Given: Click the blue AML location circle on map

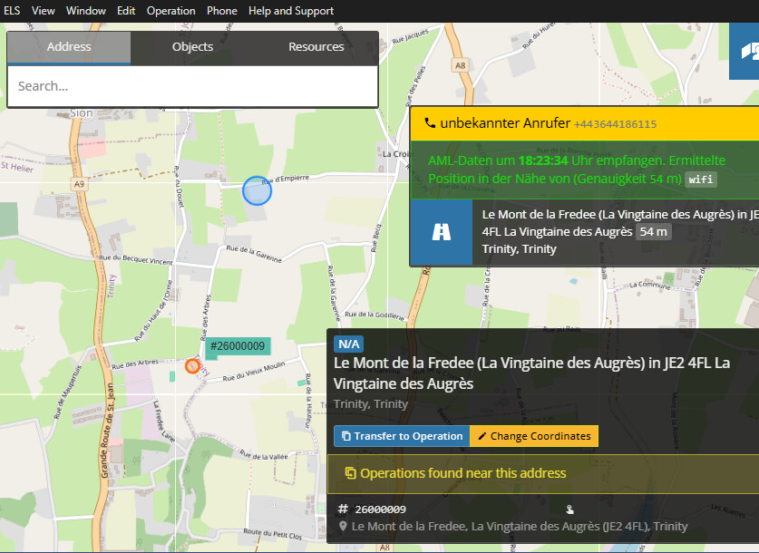Looking at the screenshot, I should point(257,190).
